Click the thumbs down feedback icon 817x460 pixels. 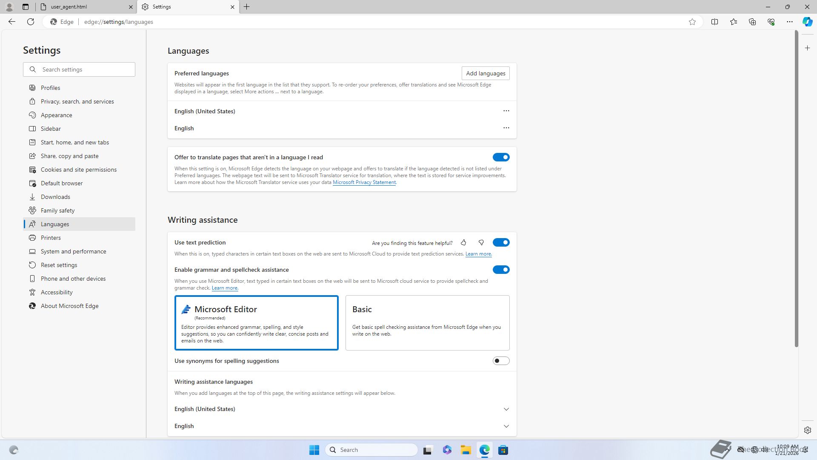pyautogui.click(x=481, y=242)
